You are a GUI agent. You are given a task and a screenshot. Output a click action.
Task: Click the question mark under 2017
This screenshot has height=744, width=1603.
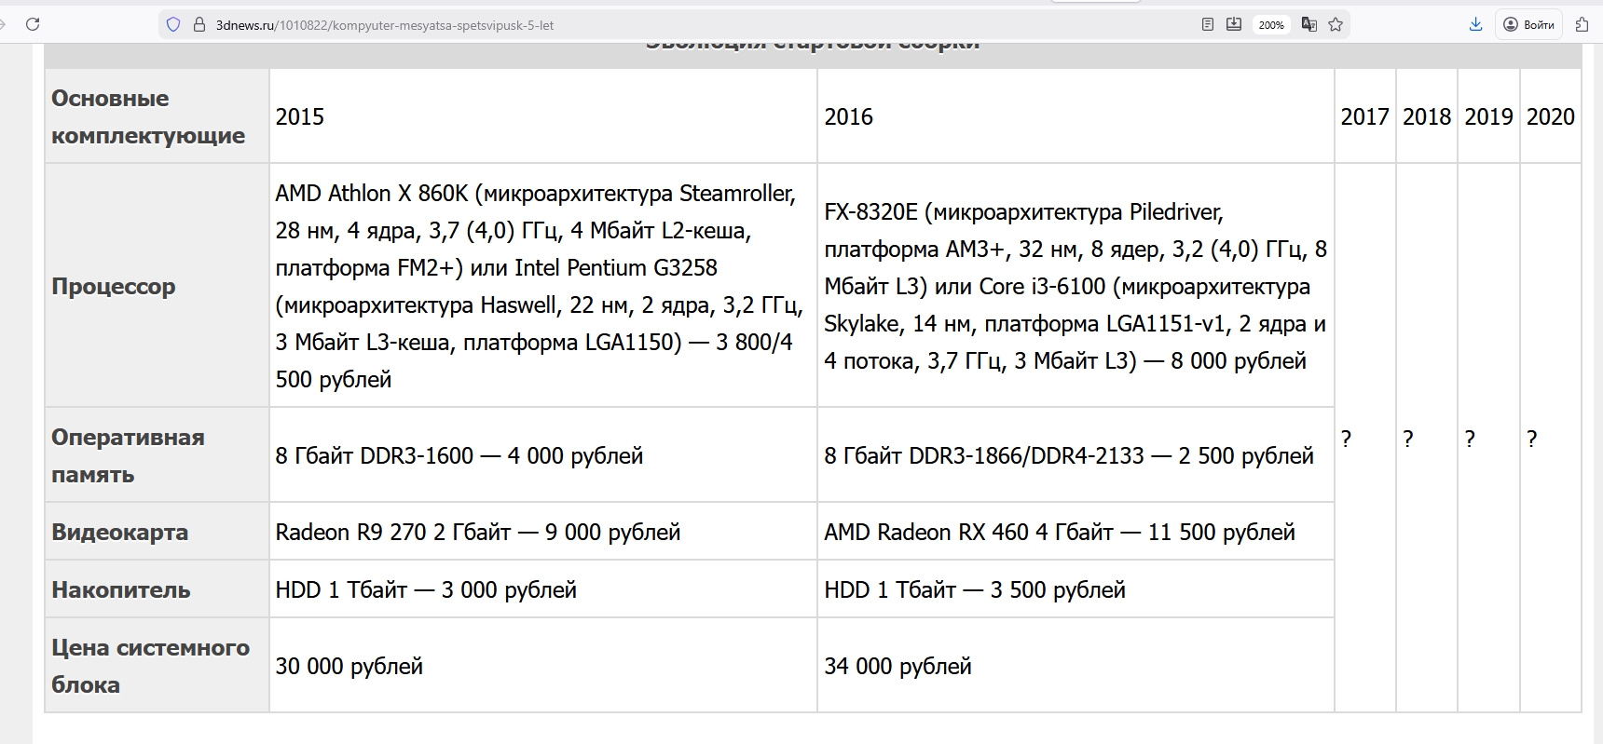[1346, 439]
